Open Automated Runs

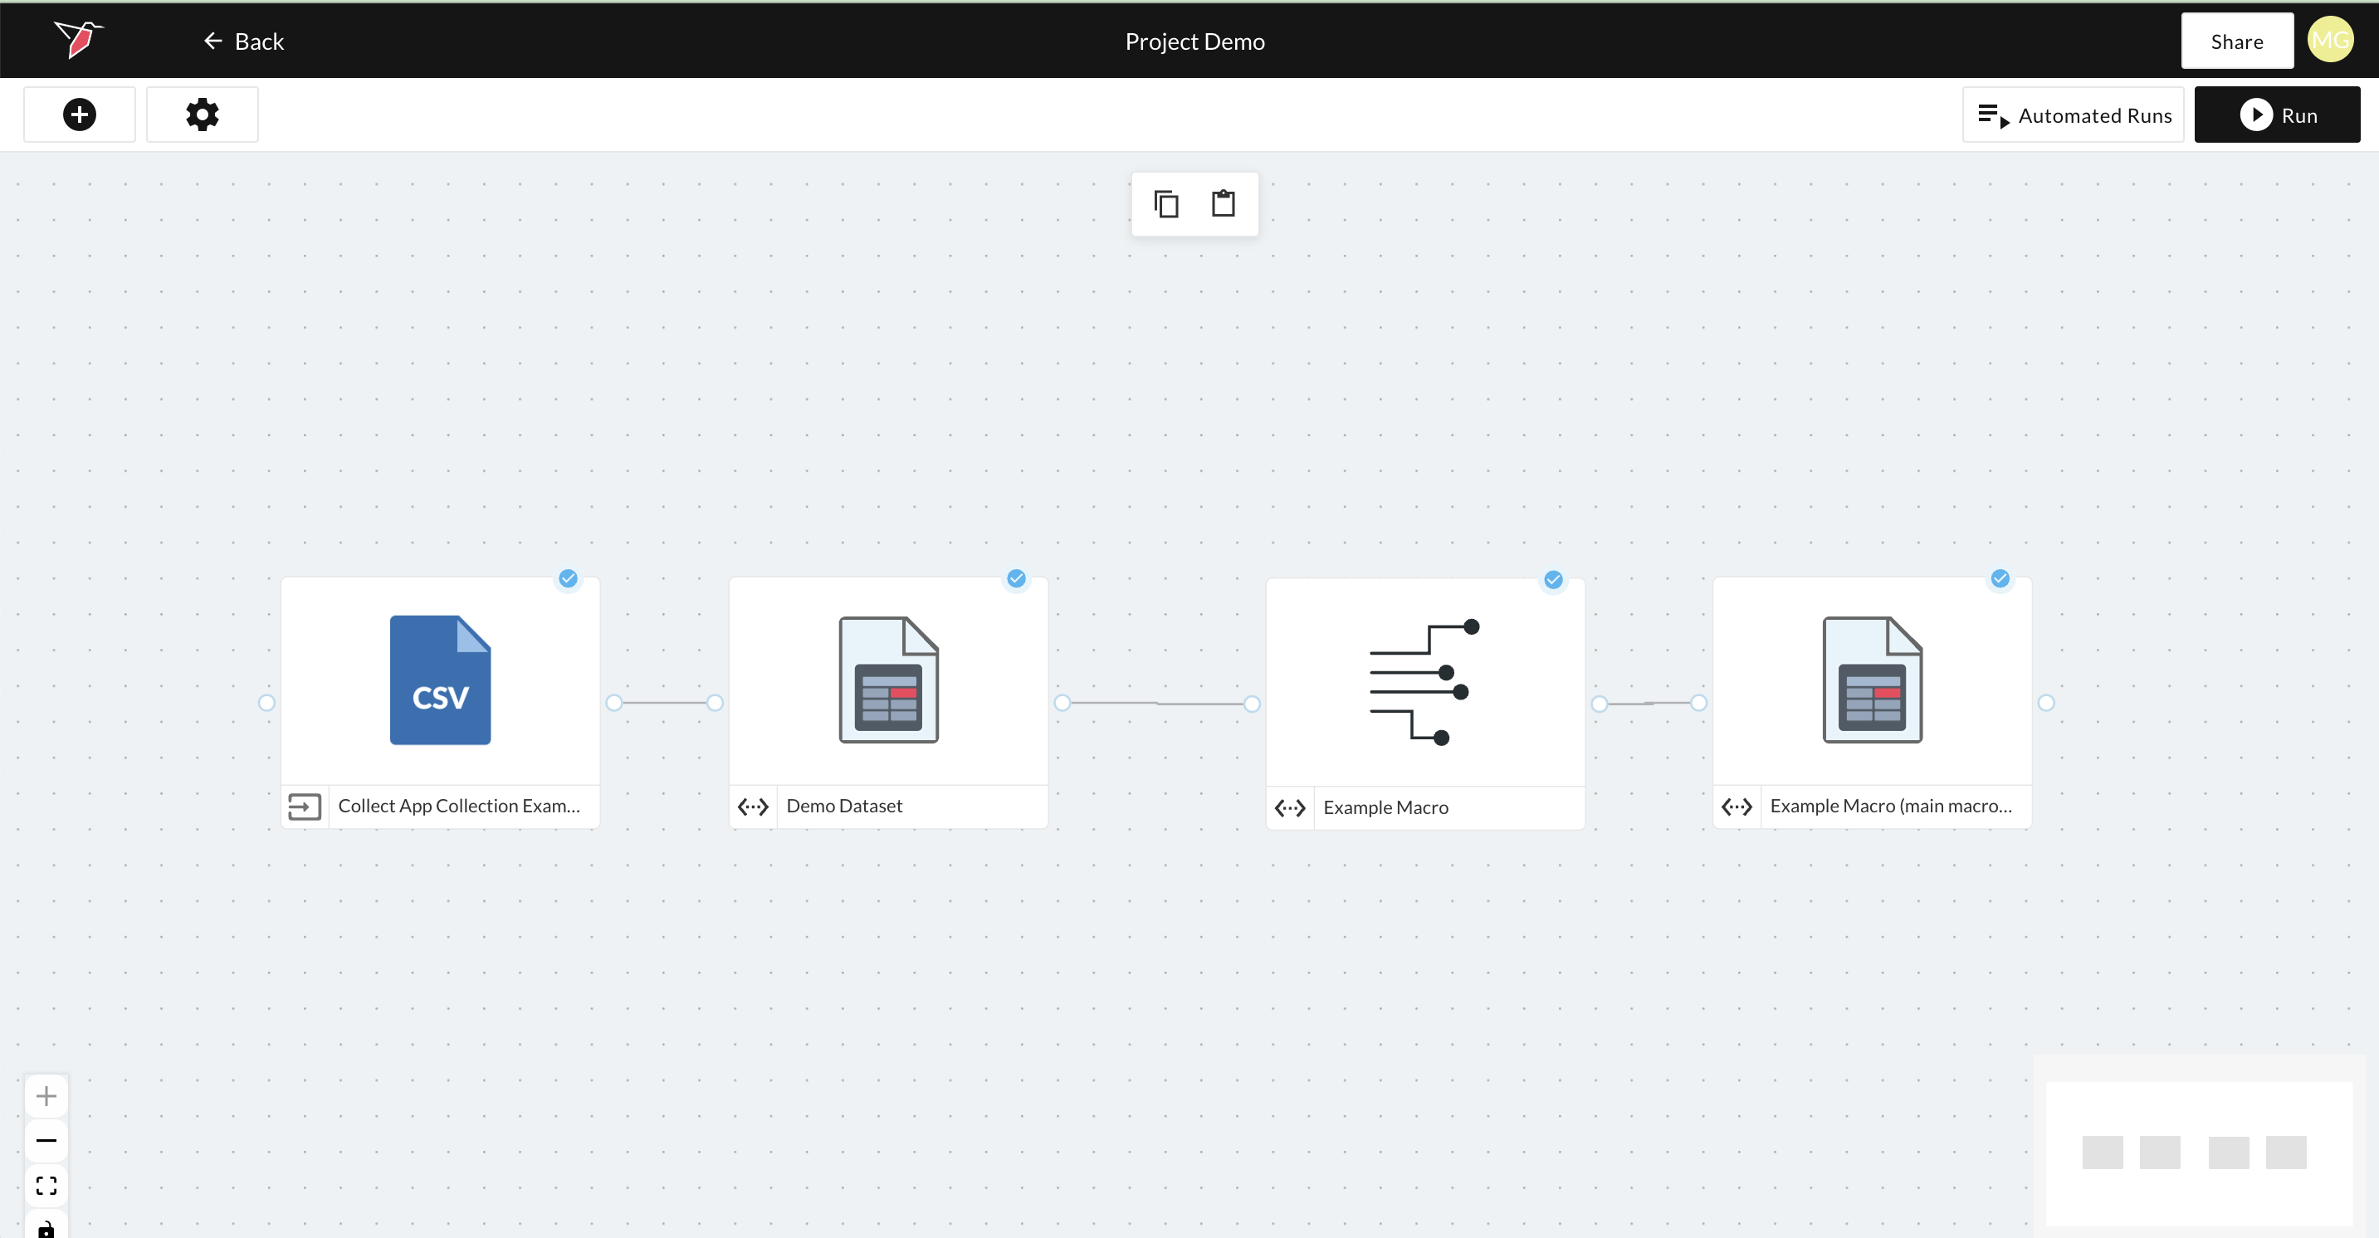click(x=2074, y=114)
